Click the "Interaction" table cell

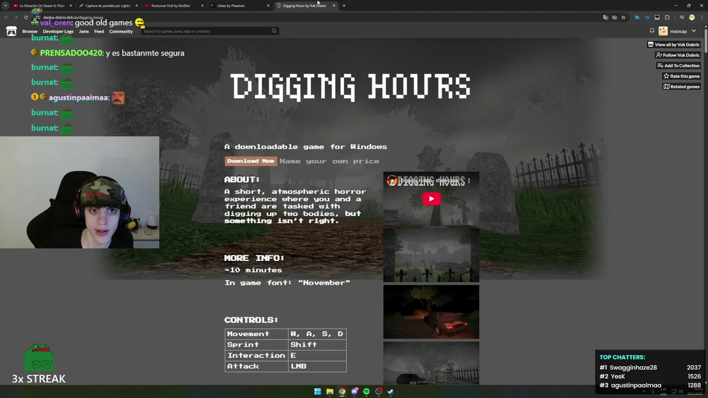point(257,355)
